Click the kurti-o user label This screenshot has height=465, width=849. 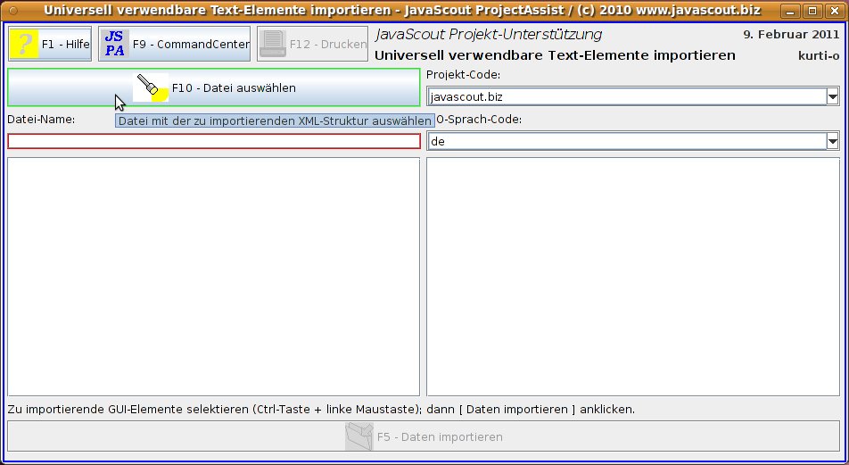tap(819, 55)
